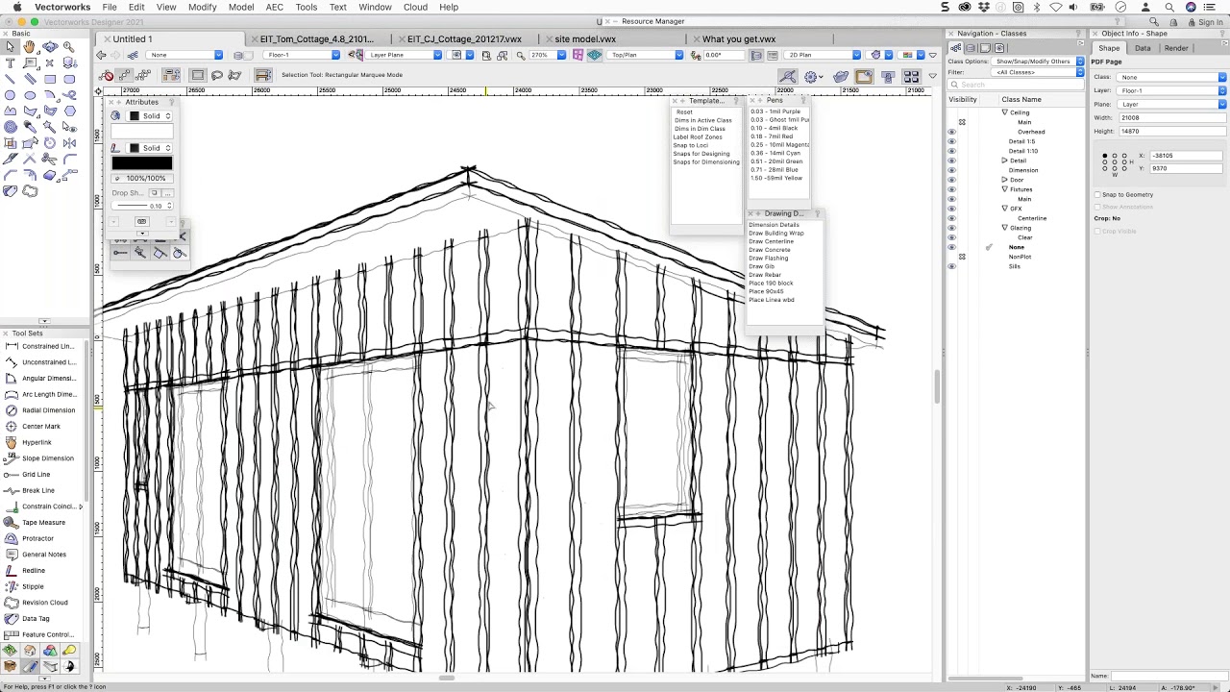
Task: Collapse the Fixtures class group
Action: 1004,189
